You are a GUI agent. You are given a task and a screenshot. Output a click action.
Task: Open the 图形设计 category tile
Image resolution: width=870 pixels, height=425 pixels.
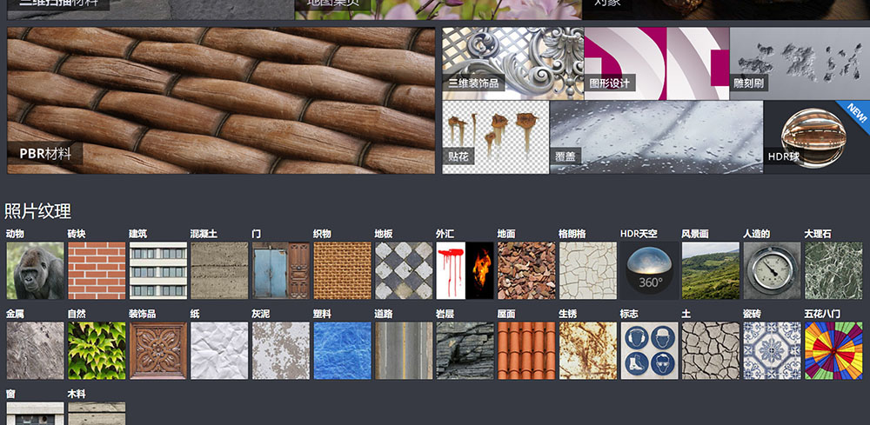656,63
